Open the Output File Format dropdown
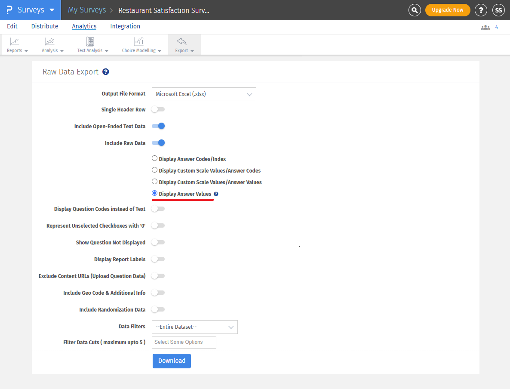Screen dimensions: 510x389 tap(204, 94)
